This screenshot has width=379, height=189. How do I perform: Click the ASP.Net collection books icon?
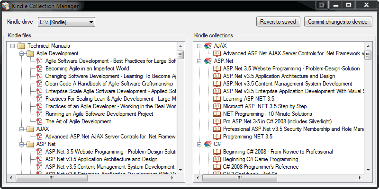[x=208, y=61]
